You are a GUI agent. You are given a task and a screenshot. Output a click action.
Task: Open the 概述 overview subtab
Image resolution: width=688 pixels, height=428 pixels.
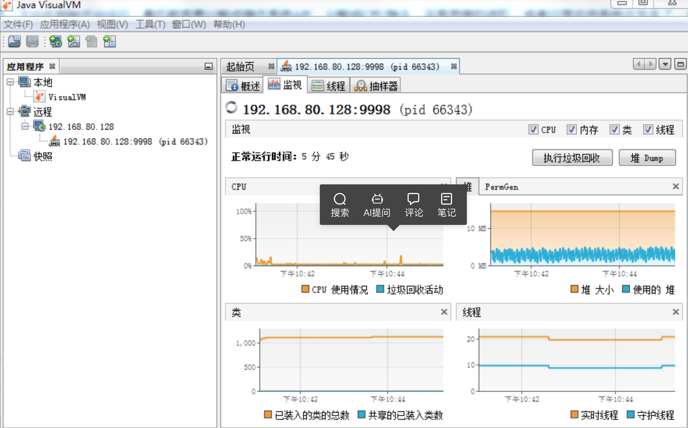243,85
